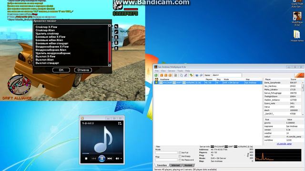Screen dimensions: 305x171
Task: Select the highlighted DRIFT server row
Action: click(x=208, y=83)
